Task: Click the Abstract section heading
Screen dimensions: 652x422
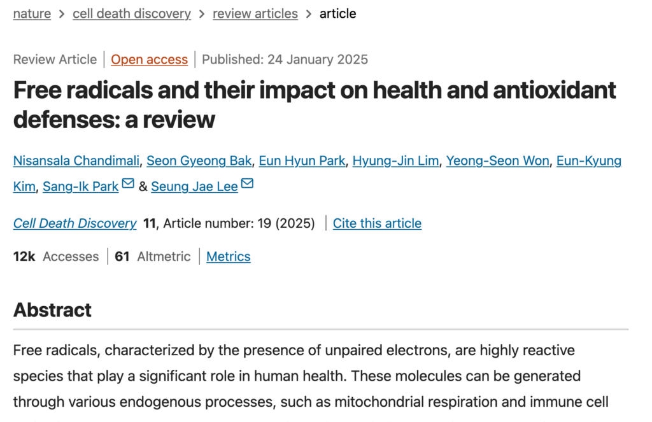Action: coord(52,310)
